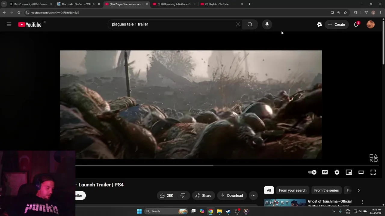Open the YouTube guide hamburger menu

pos(9,24)
